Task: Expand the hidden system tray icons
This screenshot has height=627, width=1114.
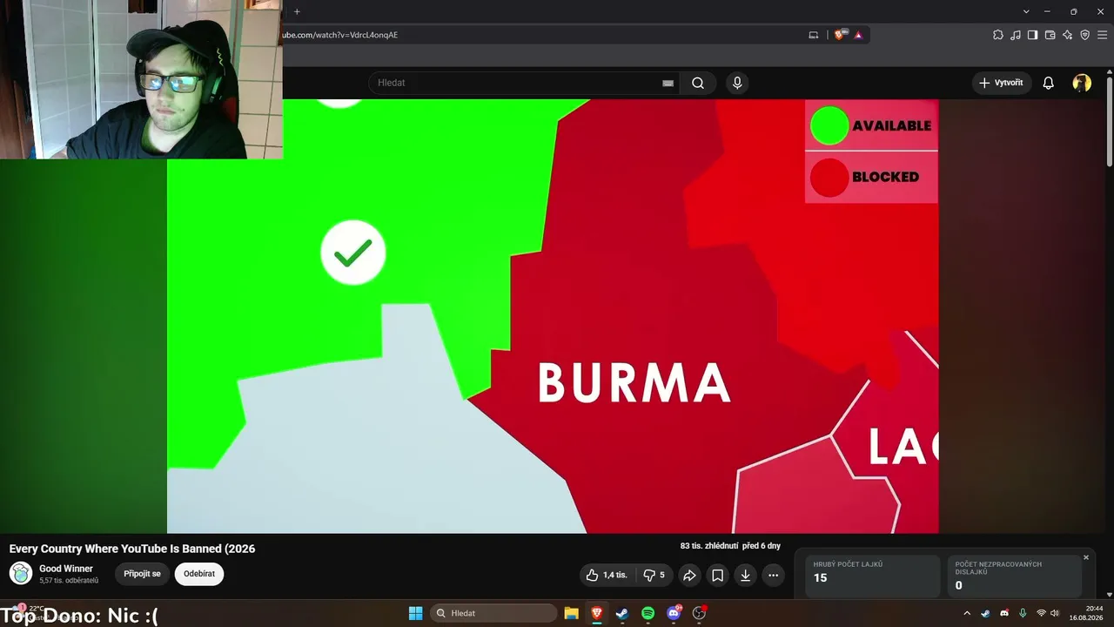Action: tap(966, 613)
